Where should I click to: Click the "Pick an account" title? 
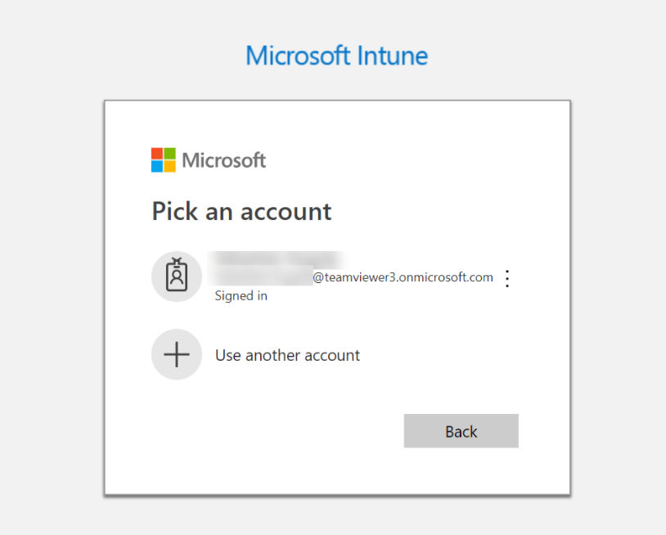[x=241, y=211]
